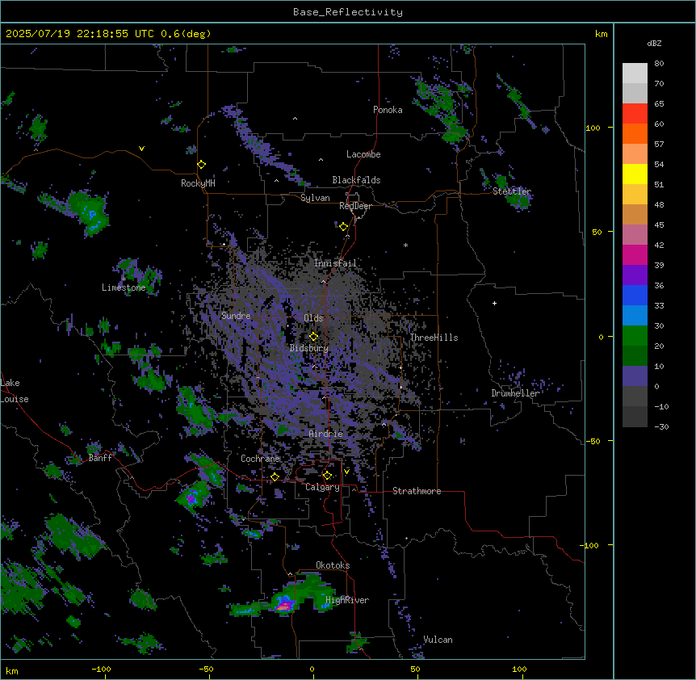Click the 0 tick on the bottom km axis

click(x=312, y=669)
